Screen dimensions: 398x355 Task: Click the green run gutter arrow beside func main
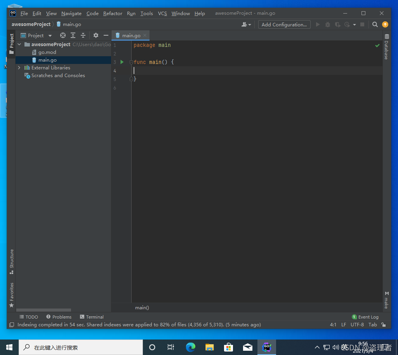(x=122, y=62)
